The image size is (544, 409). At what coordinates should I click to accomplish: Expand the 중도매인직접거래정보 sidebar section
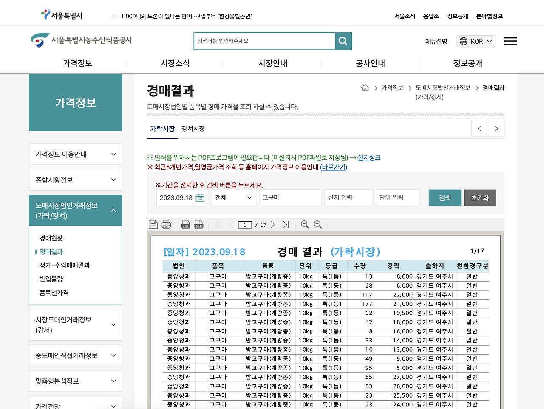(76, 355)
